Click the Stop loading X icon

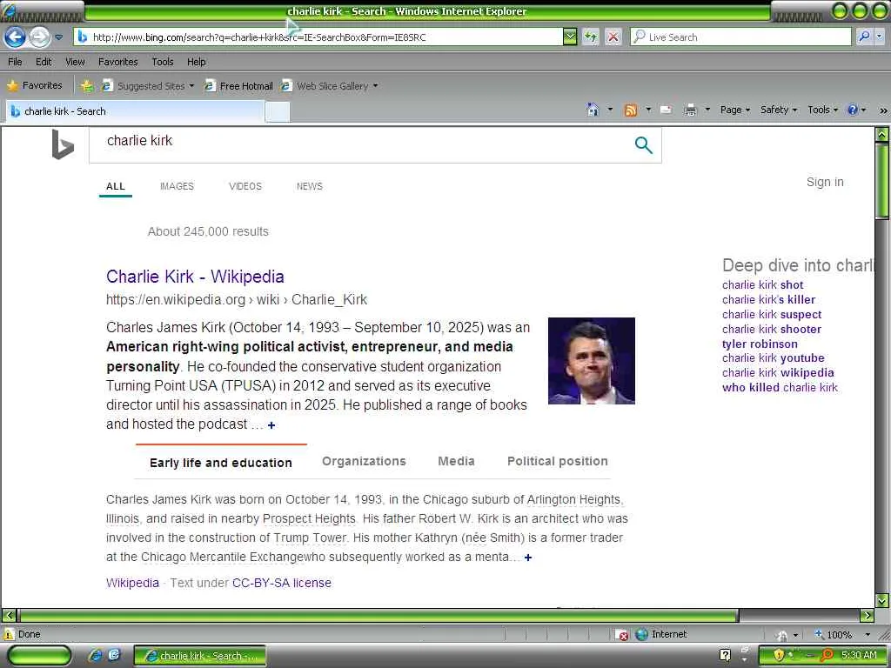[613, 37]
